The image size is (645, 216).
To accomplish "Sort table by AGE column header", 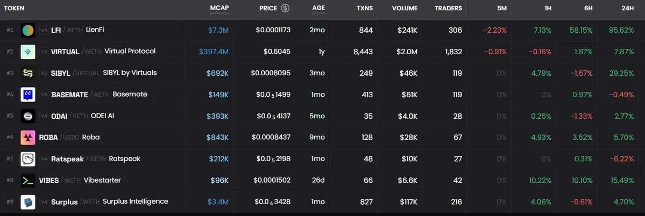I will point(318,8).
